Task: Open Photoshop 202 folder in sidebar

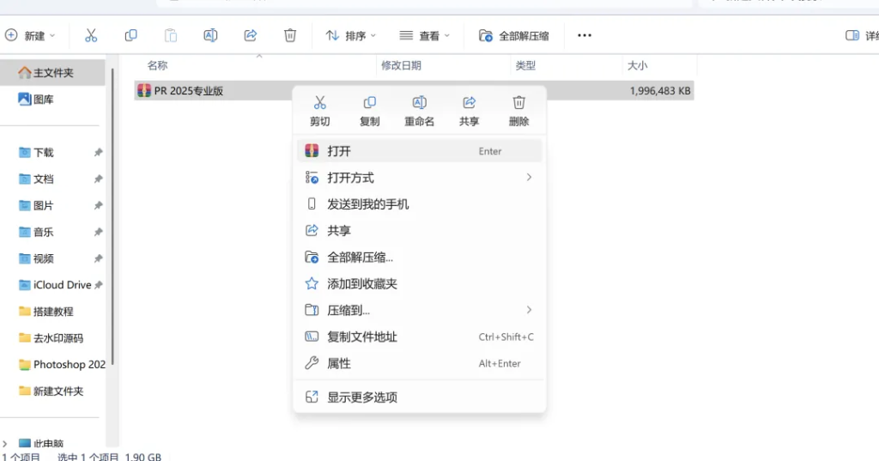Action: click(x=62, y=365)
